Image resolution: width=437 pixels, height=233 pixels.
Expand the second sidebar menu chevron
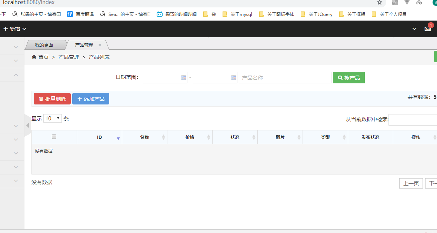point(16,61)
